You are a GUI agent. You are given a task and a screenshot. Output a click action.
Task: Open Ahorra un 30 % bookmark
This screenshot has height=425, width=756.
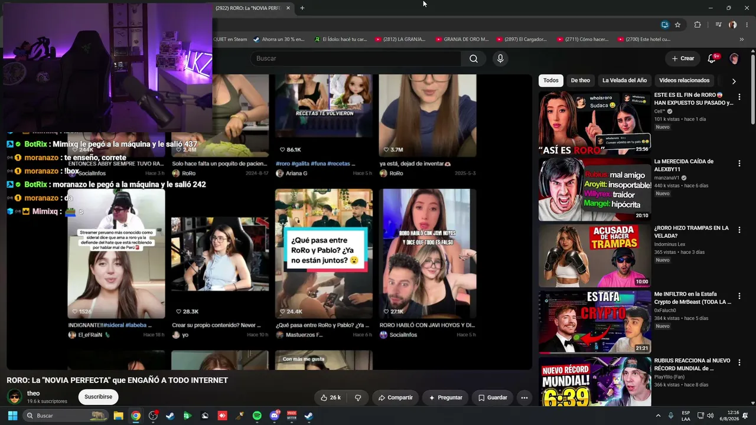279,40
